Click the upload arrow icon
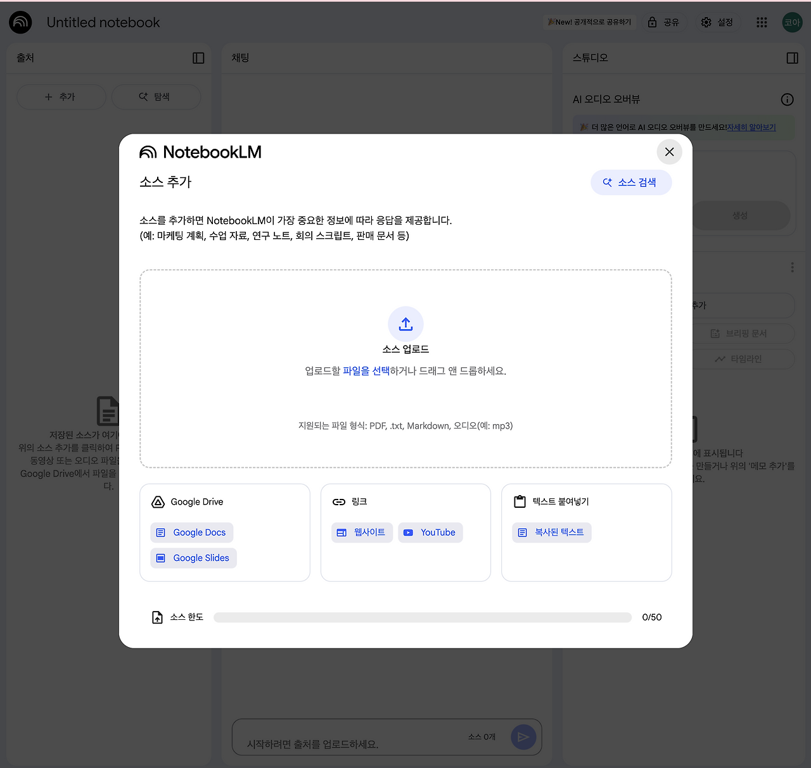 tap(405, 324)
